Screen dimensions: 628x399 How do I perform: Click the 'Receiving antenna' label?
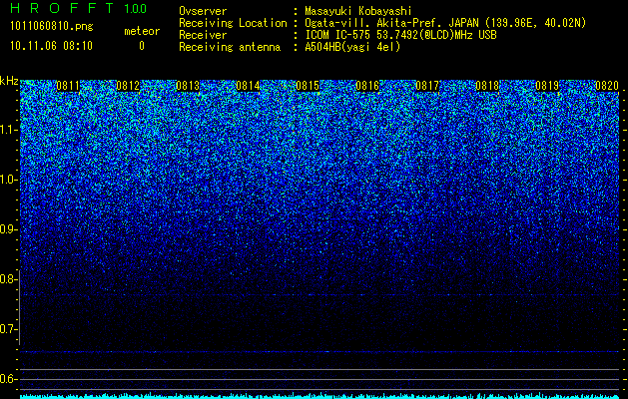click(230, 47)
